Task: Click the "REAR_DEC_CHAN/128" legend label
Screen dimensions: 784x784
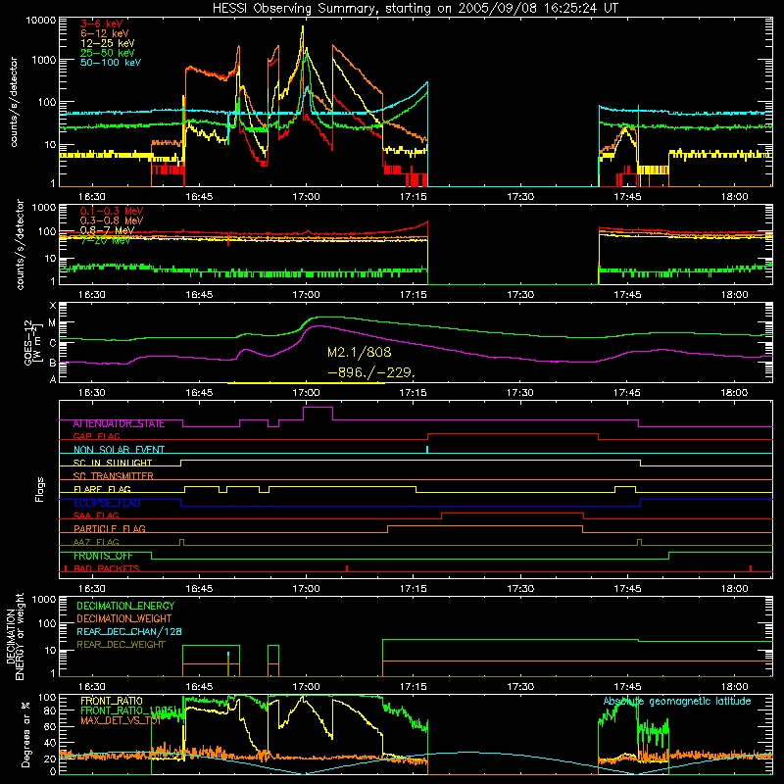Action: (x=129, y=631)
